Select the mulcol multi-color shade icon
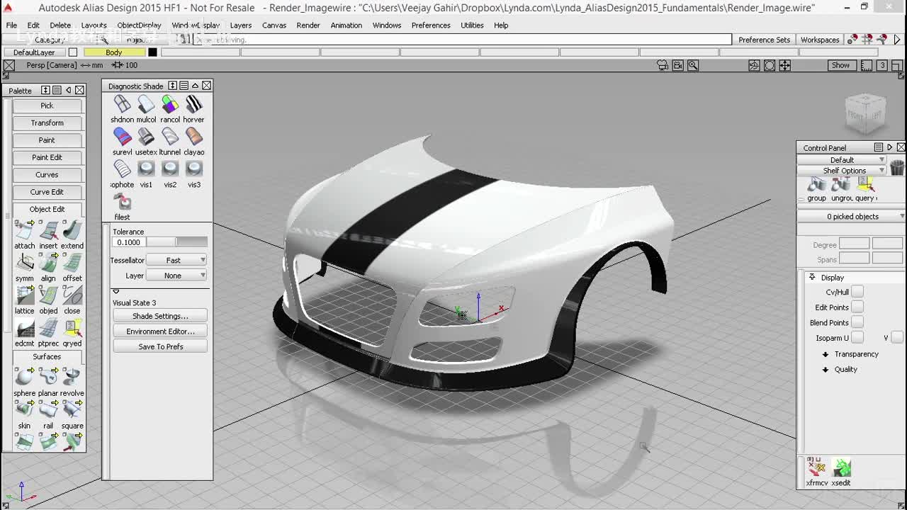 146,104
